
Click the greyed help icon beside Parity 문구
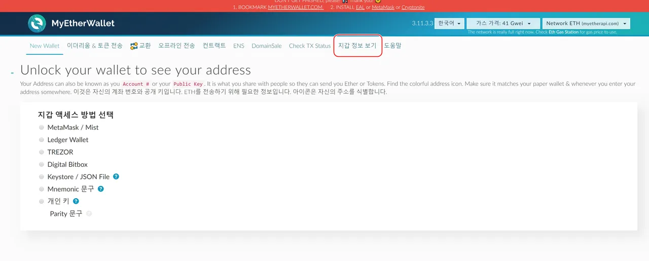click(x=89, y=214)
